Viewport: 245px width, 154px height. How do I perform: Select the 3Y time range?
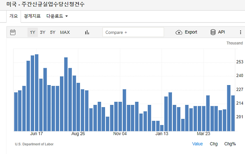click(x=42, y=32)
